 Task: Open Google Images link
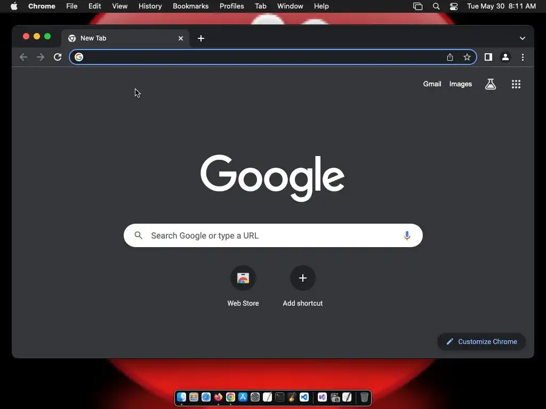tap(460, 84)
